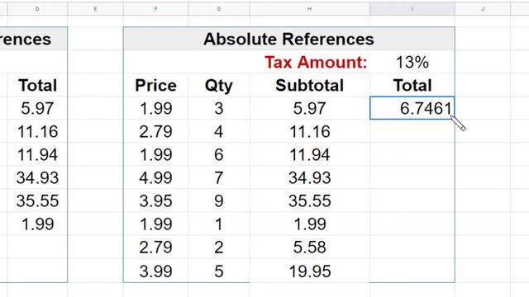The image size is (529, 297).
Task: Select the red Tax Amount label cell
Action: pos(310,63)
